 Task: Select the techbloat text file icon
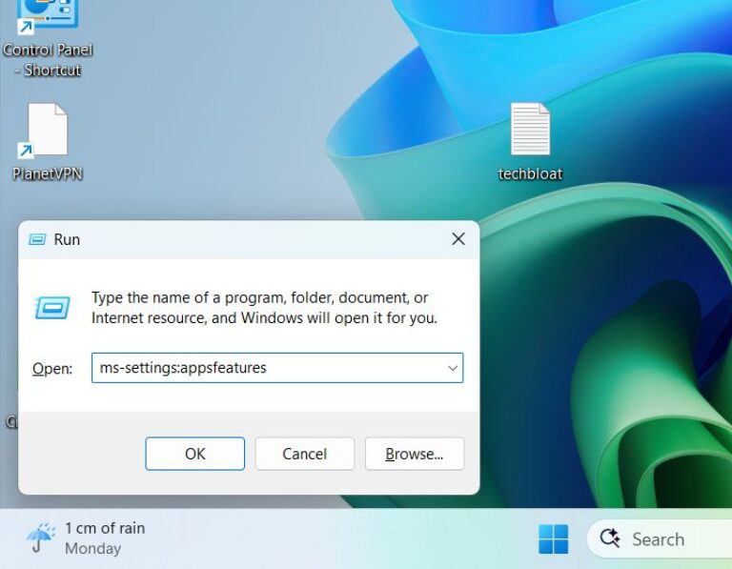point(530,129)
